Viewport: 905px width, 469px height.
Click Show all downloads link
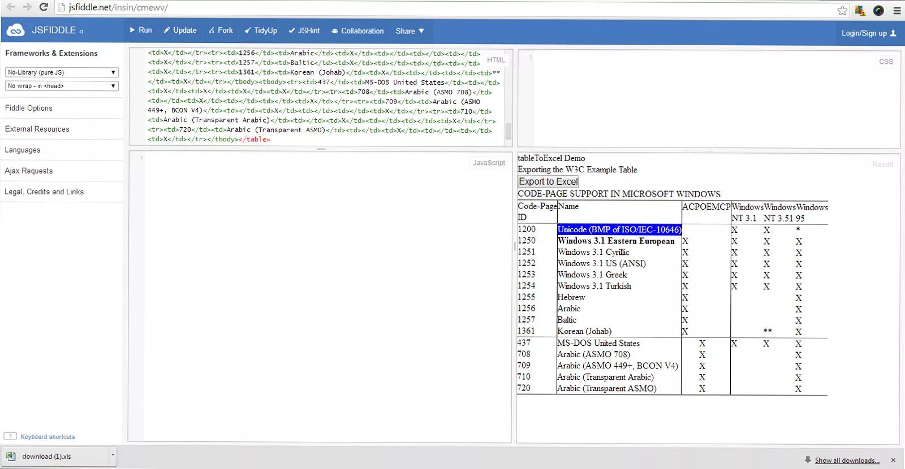(847, 461)
